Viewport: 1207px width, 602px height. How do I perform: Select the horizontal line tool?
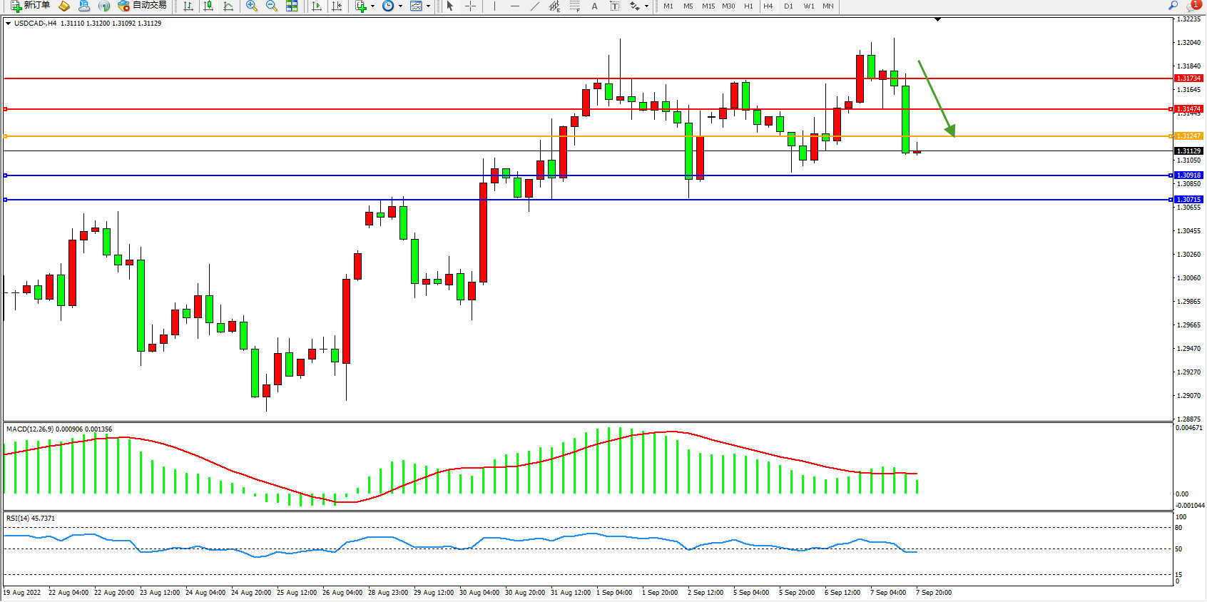click(x=514, y=6)
